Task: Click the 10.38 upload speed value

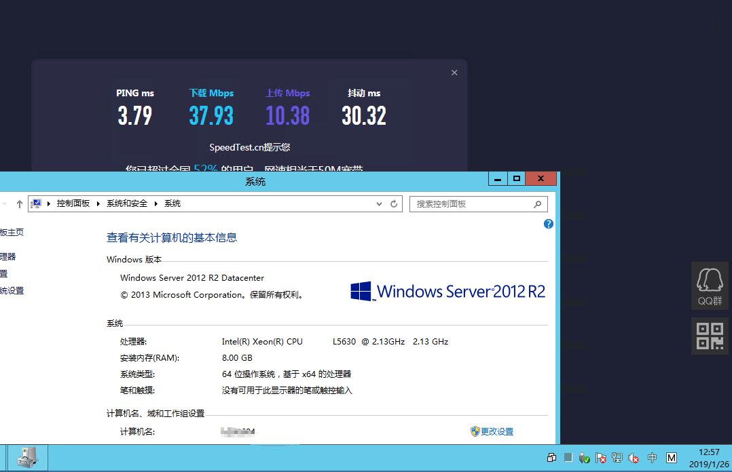Action: pyautogui.click(x=288, y=116)
